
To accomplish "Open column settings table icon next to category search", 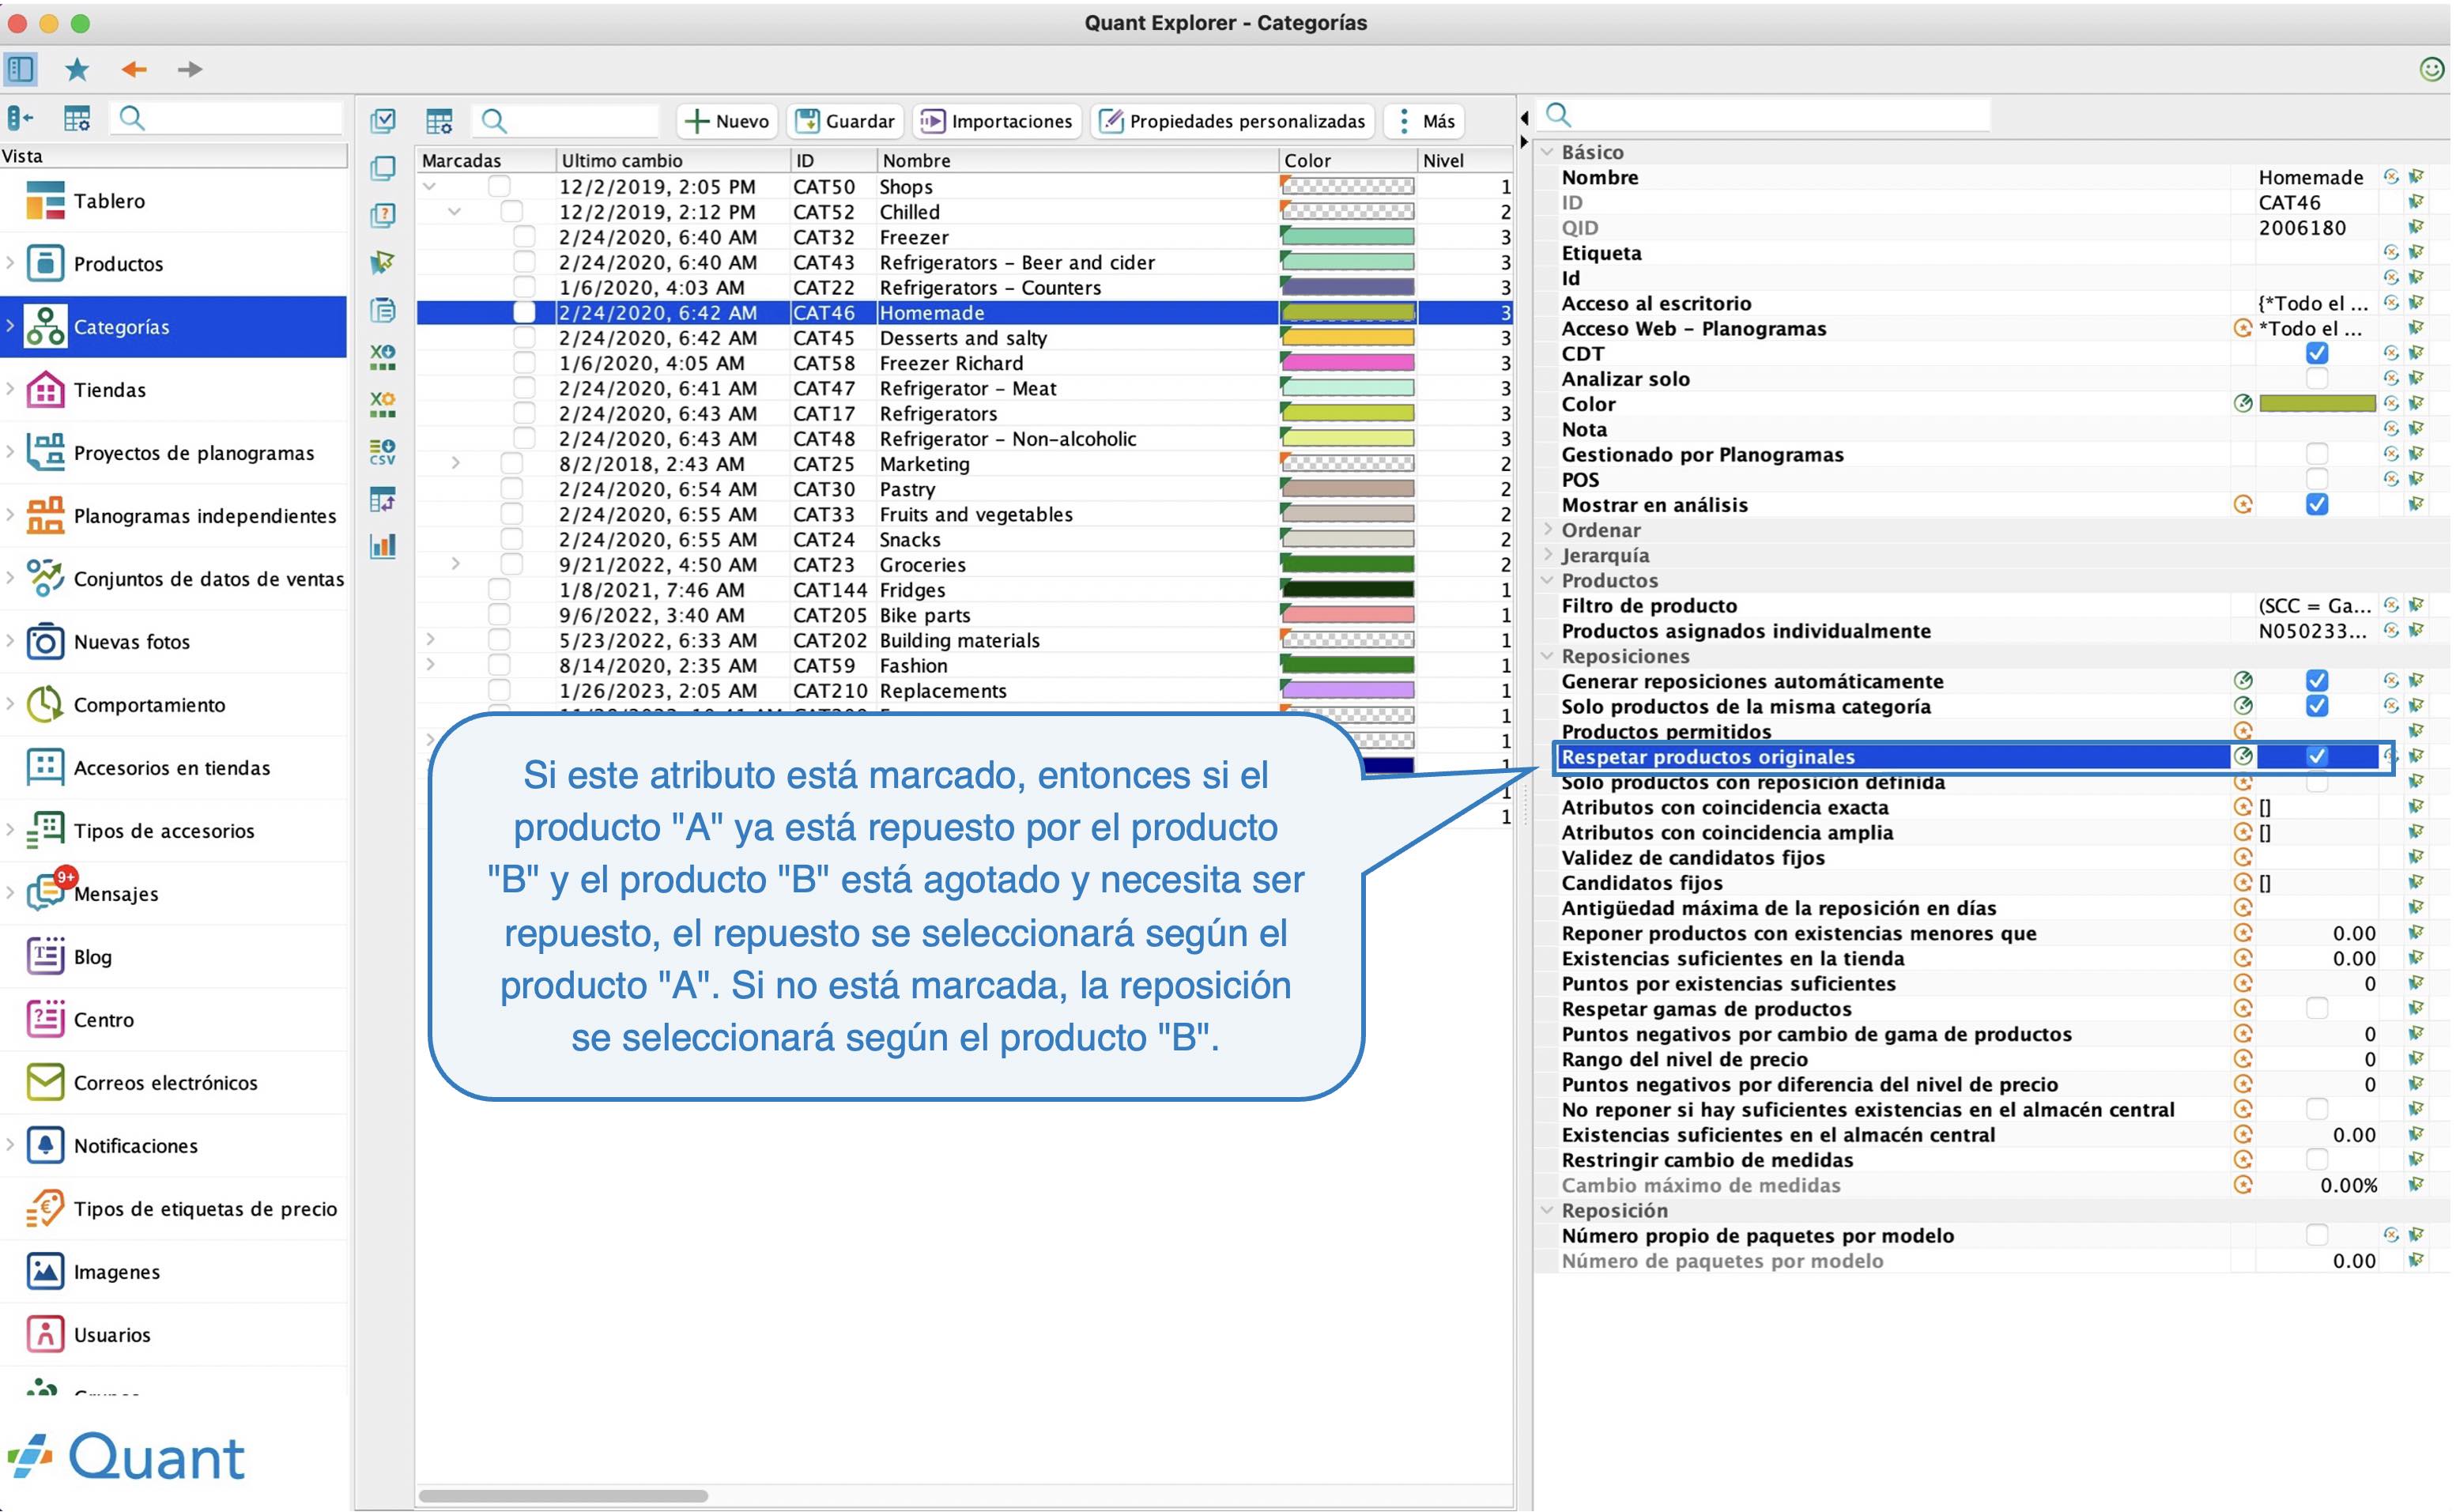I will [439, 121].
